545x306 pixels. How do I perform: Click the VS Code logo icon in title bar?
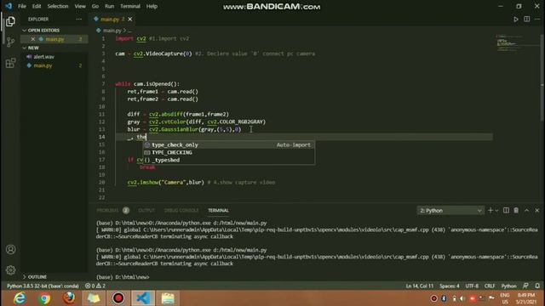click(9, 6)
